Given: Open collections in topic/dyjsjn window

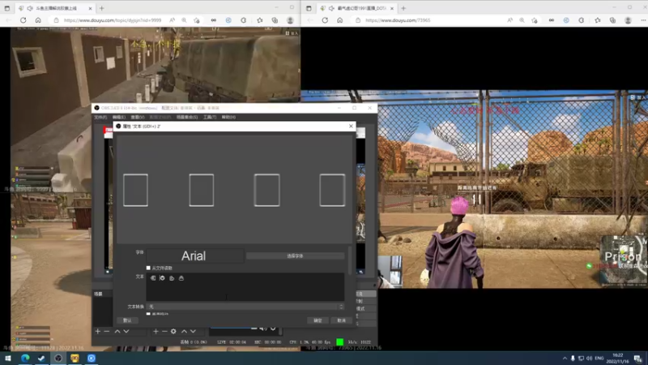Looking at the screenshot, I should click(275, 19).
